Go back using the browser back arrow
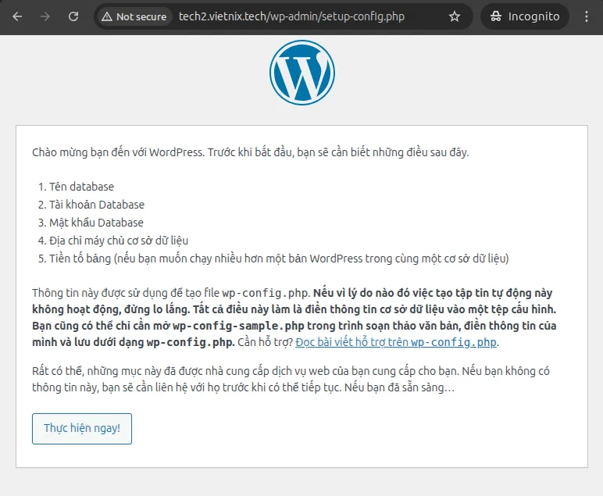The image size is (603, 496). (x=17, y=16)
